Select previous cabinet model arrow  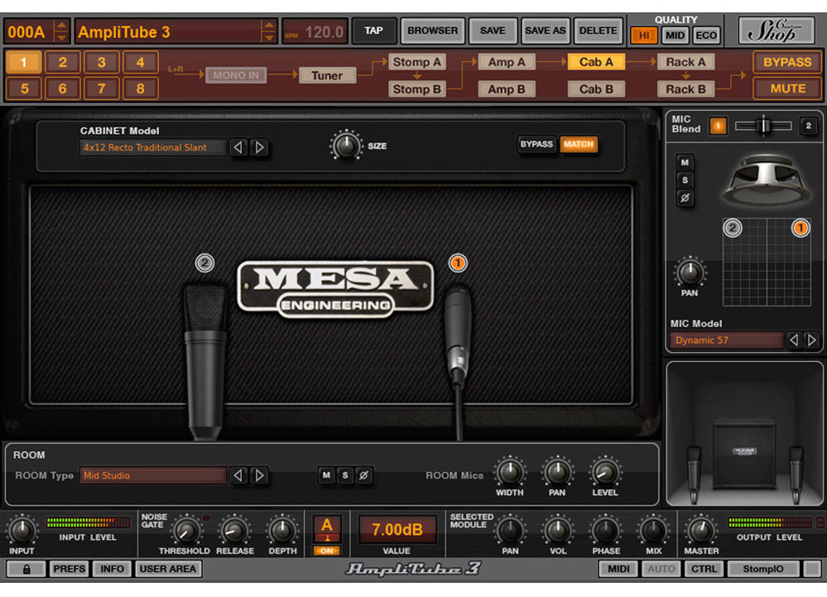coord(238,147)
